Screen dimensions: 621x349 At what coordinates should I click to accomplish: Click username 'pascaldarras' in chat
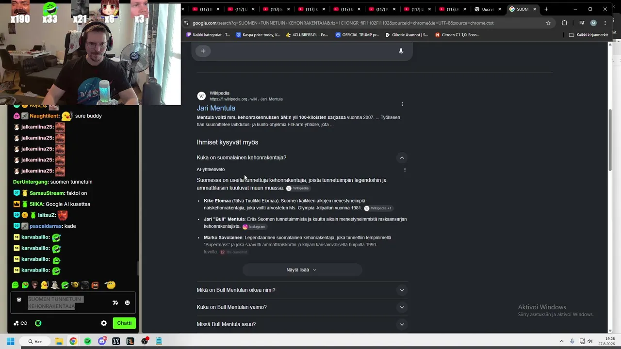(45, 226)
